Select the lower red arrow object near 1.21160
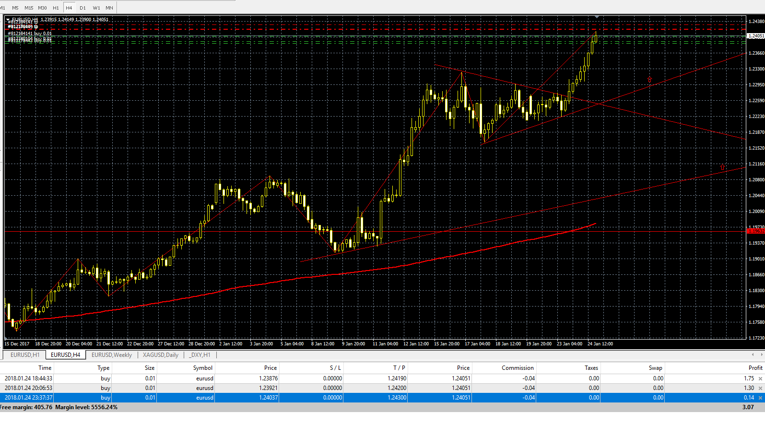765x437 pixels. [x=723, y=167]
